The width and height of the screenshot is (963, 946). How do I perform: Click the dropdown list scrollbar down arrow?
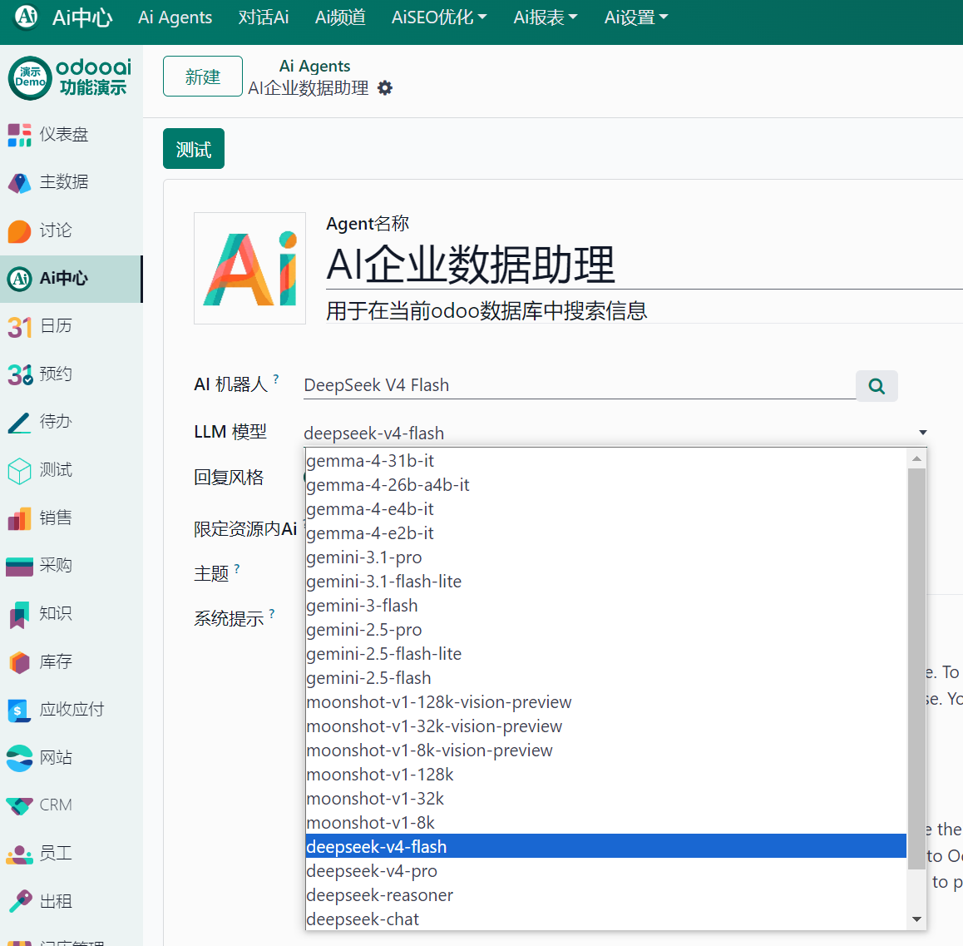[916, 919]
